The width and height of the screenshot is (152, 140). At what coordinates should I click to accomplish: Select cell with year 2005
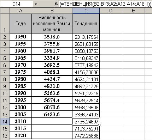tap(21, 115)
